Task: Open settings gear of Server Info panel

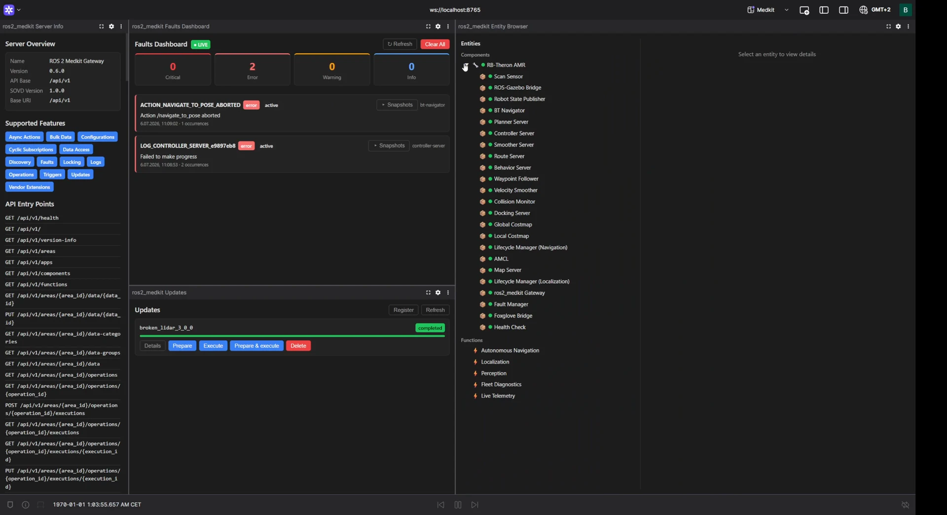Action: 111,27
